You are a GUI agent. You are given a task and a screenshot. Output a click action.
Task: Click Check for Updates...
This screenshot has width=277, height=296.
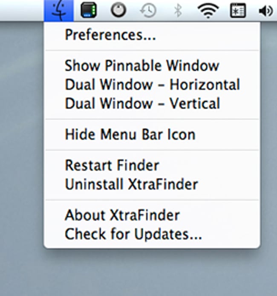(133, 234)
